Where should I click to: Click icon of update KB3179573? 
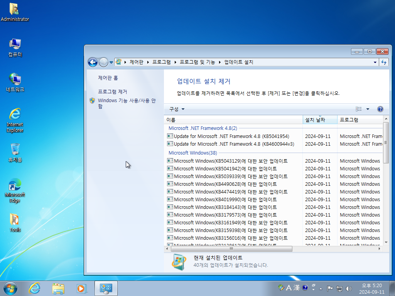170,215
